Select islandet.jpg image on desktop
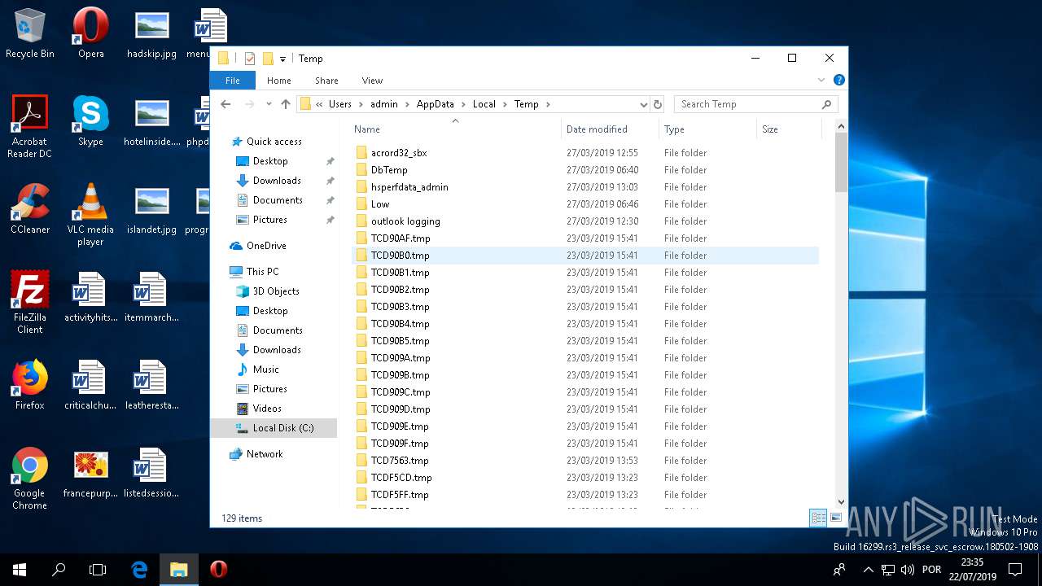1042x586 pixels. (x=151, y=209)
